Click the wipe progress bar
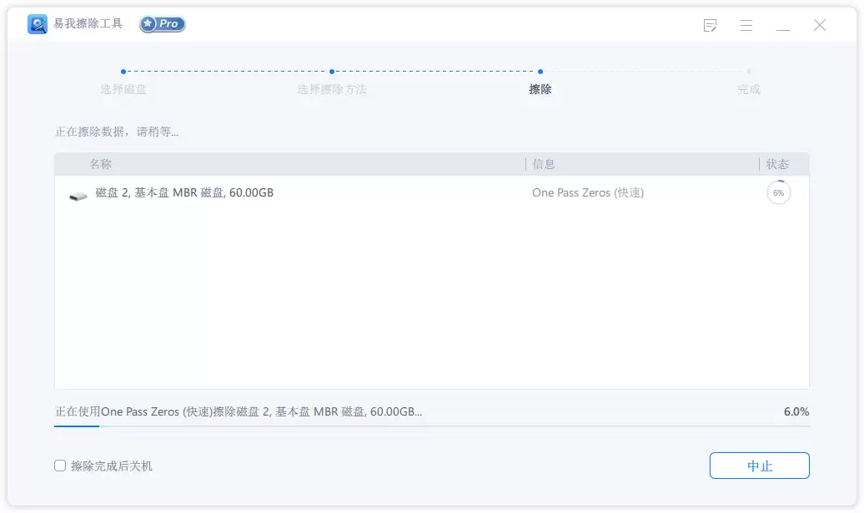Image resolution: width=864 pixels, height=513 pixels. point(432,426)
